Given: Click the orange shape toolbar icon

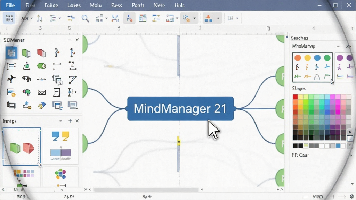Looking at the screenshot, I should point(209,18).
